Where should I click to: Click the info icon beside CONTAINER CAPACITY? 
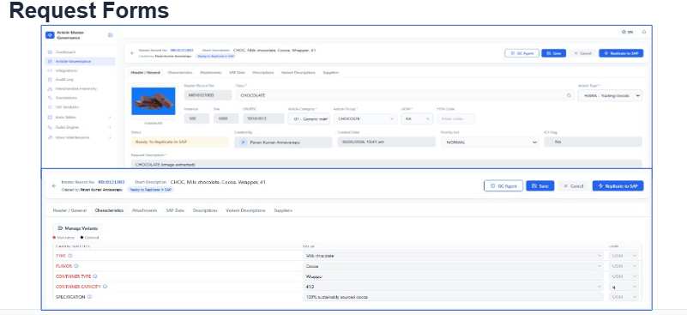[x=105, y=287]
